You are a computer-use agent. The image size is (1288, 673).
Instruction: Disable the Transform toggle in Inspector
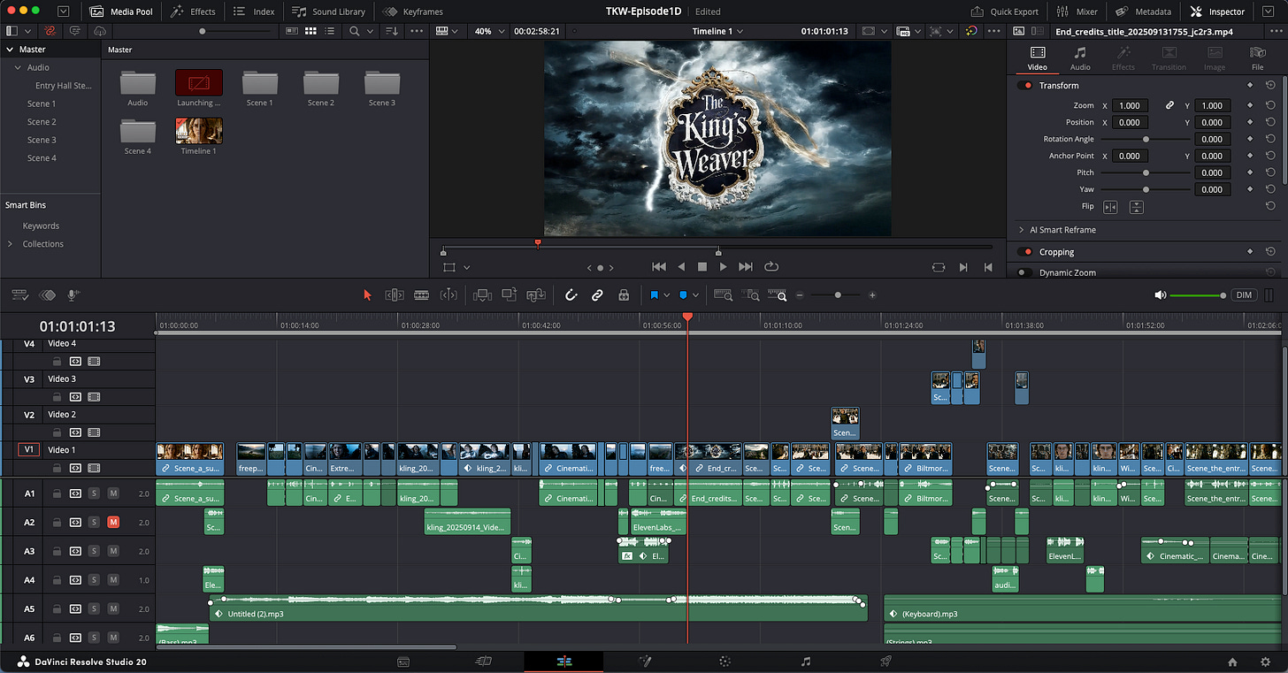pyautogui.click(x=1025, y=86)
